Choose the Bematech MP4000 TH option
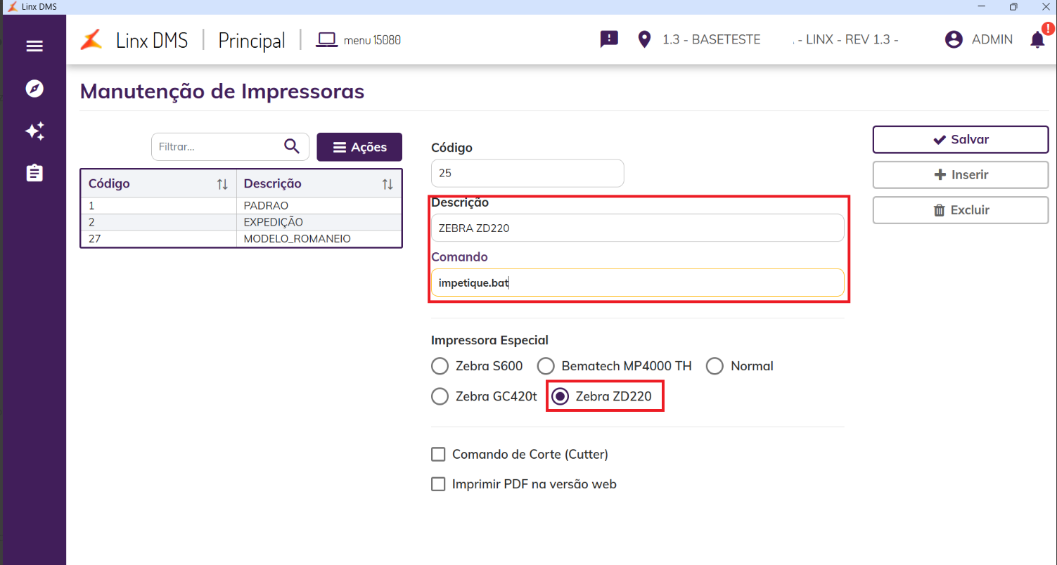 [x=546, y=366]
